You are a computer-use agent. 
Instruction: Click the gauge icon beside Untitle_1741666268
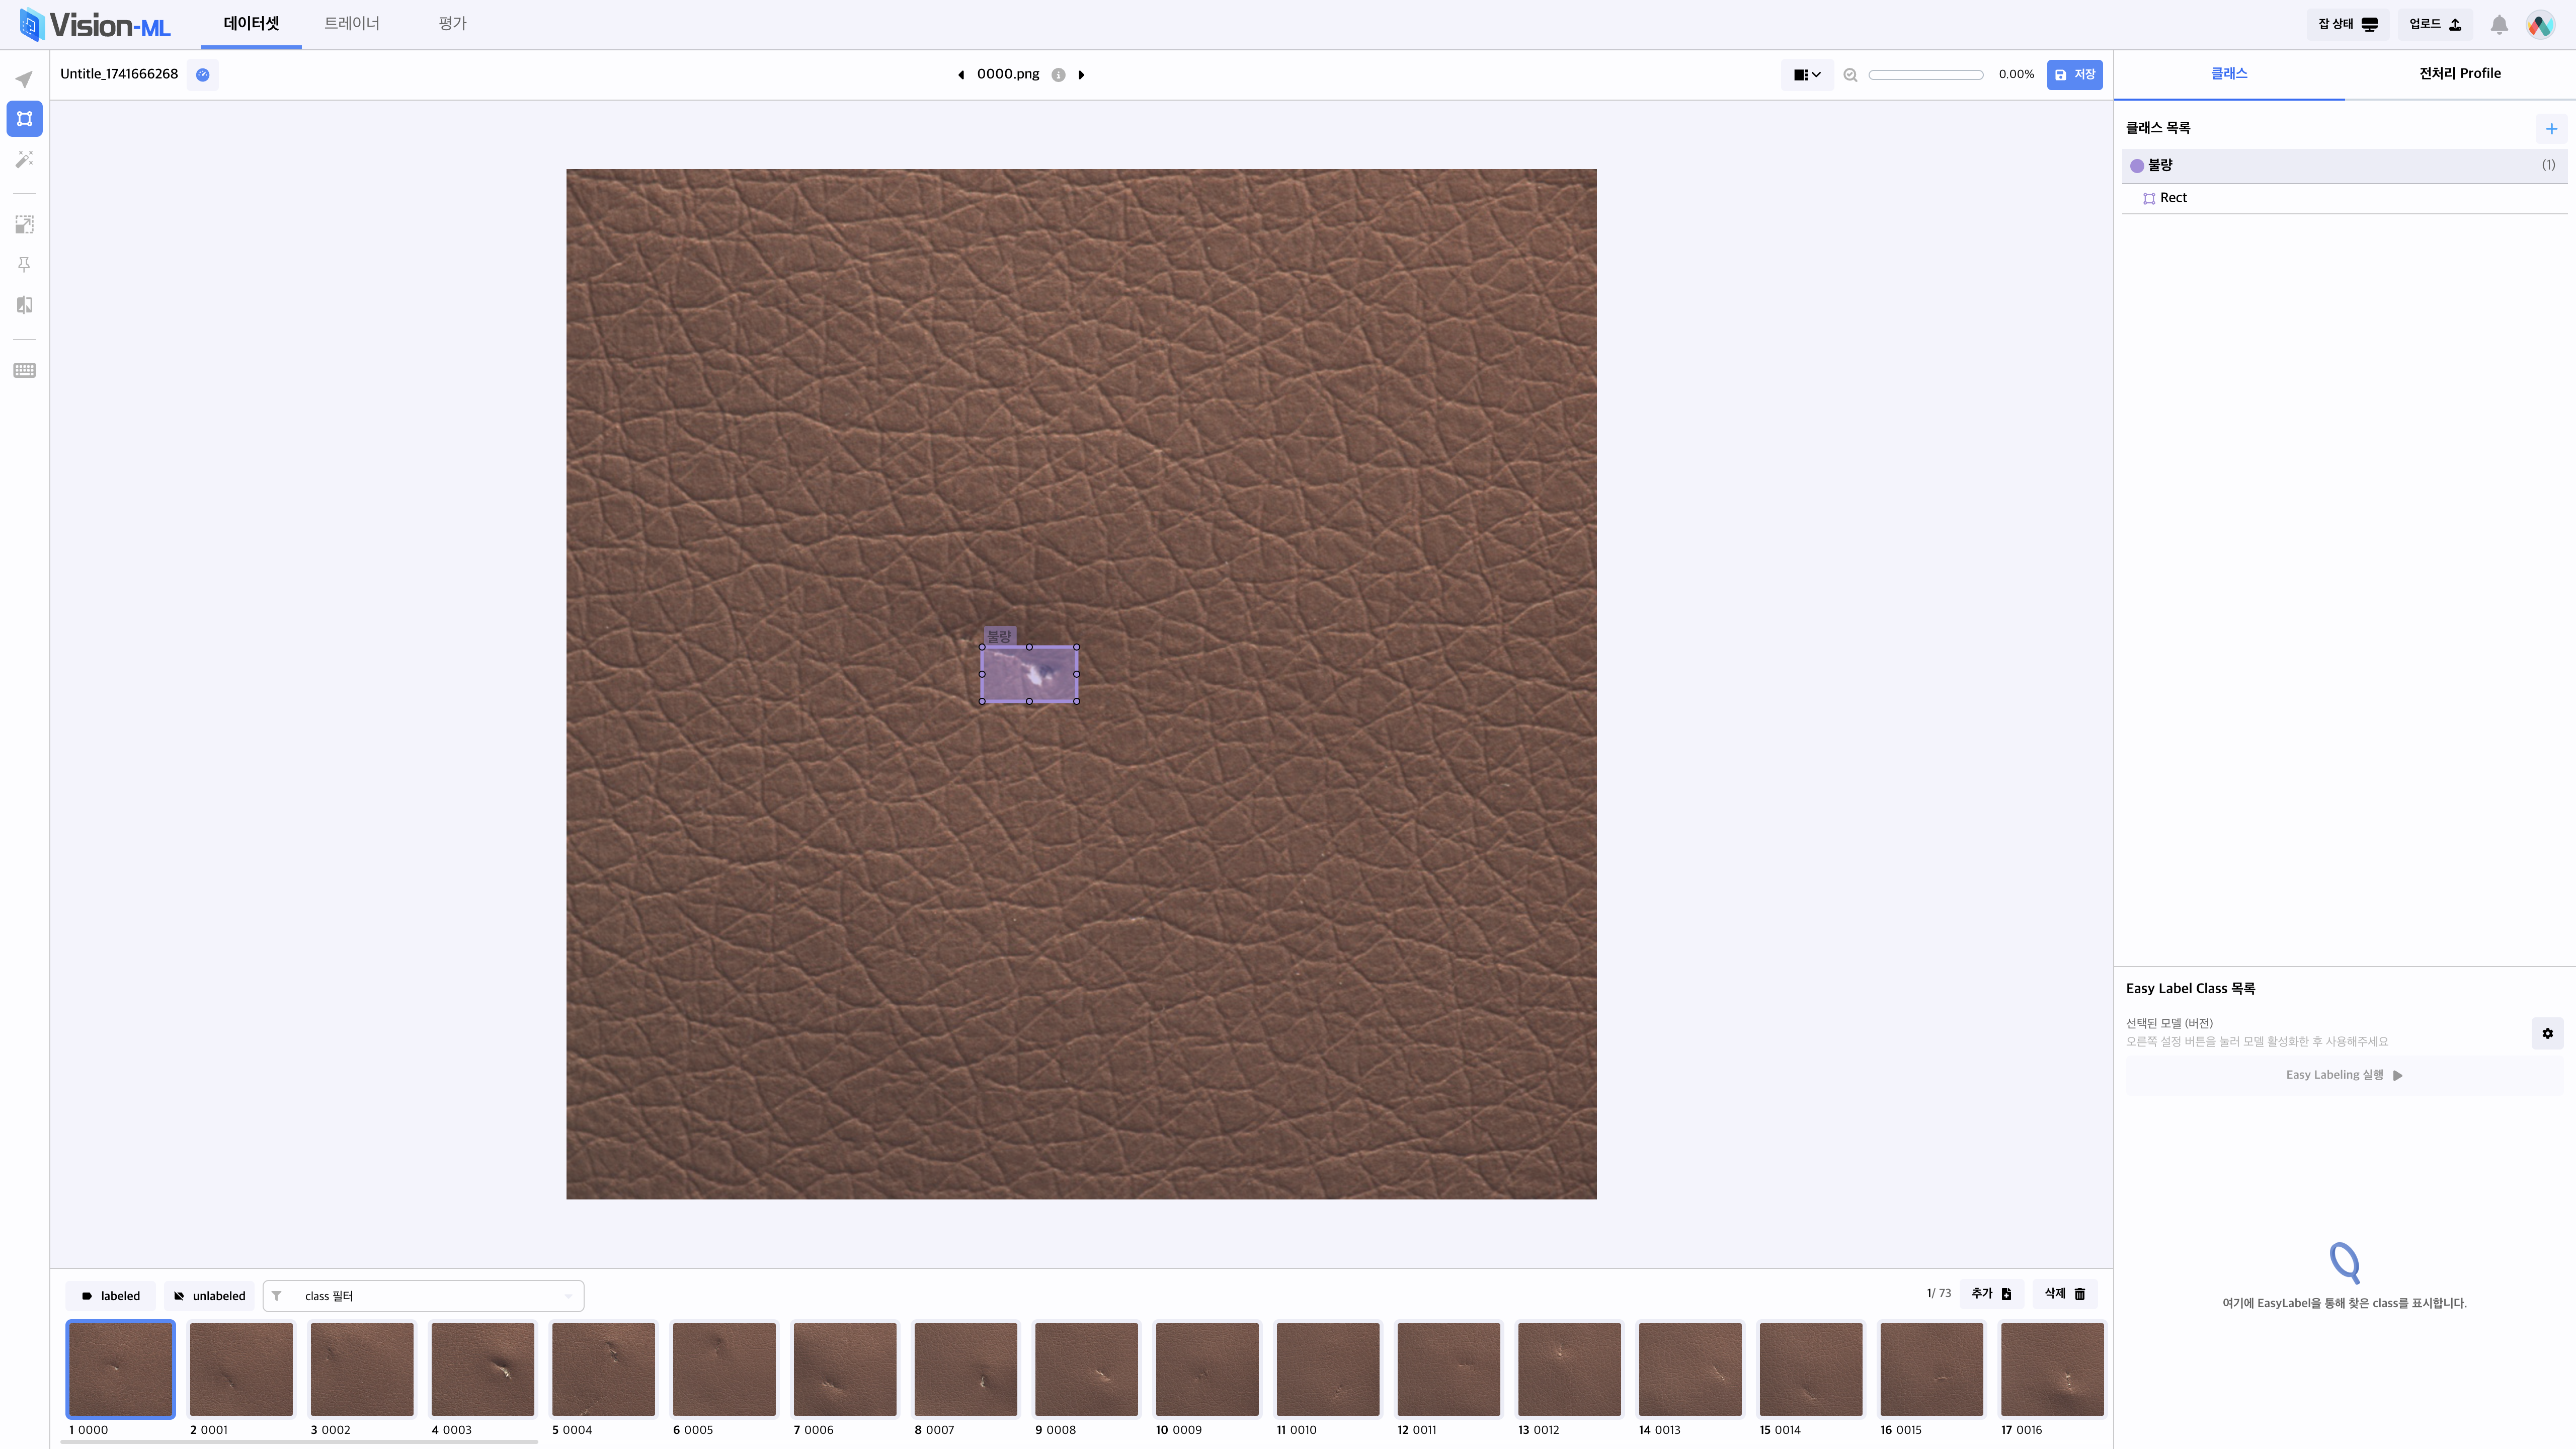click(203, 74)
